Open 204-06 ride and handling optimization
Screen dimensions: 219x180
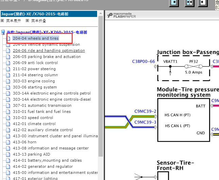point(49,51)
